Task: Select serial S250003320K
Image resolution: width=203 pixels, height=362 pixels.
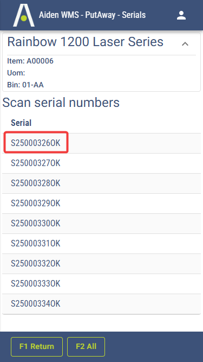Action: coord(102,264)
